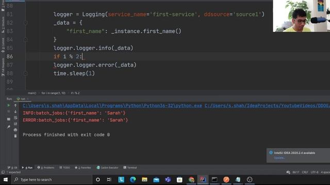This screenshot has width=330, height=185.
Task: Open the TODO tool window tab
Action: [x=64, y=168]
